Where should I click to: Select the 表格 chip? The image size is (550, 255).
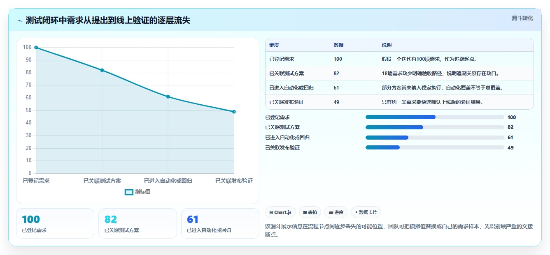pos(310,212)
